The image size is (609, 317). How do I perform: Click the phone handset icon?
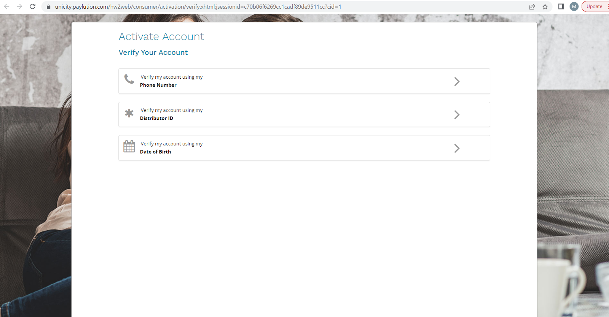pos(129,79)
